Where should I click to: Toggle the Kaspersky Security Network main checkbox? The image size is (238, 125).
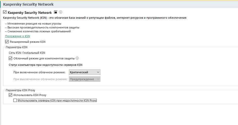pos(5,12)
